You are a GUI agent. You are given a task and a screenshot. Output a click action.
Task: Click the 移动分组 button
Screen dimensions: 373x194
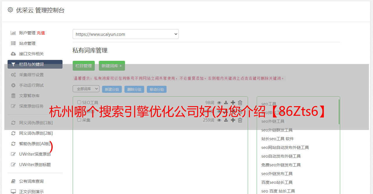click(157, 89)
